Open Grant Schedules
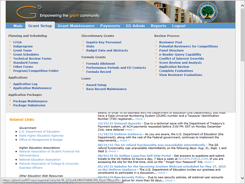 26,54
